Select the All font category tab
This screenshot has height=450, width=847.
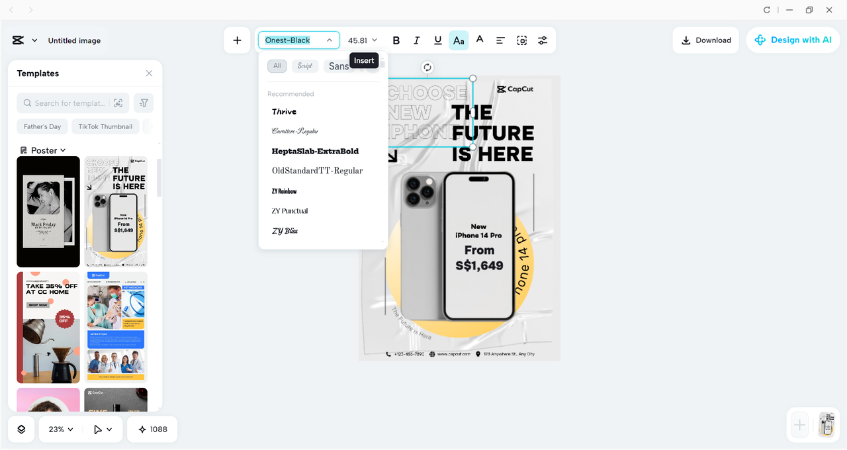click(x=277, y=66)
